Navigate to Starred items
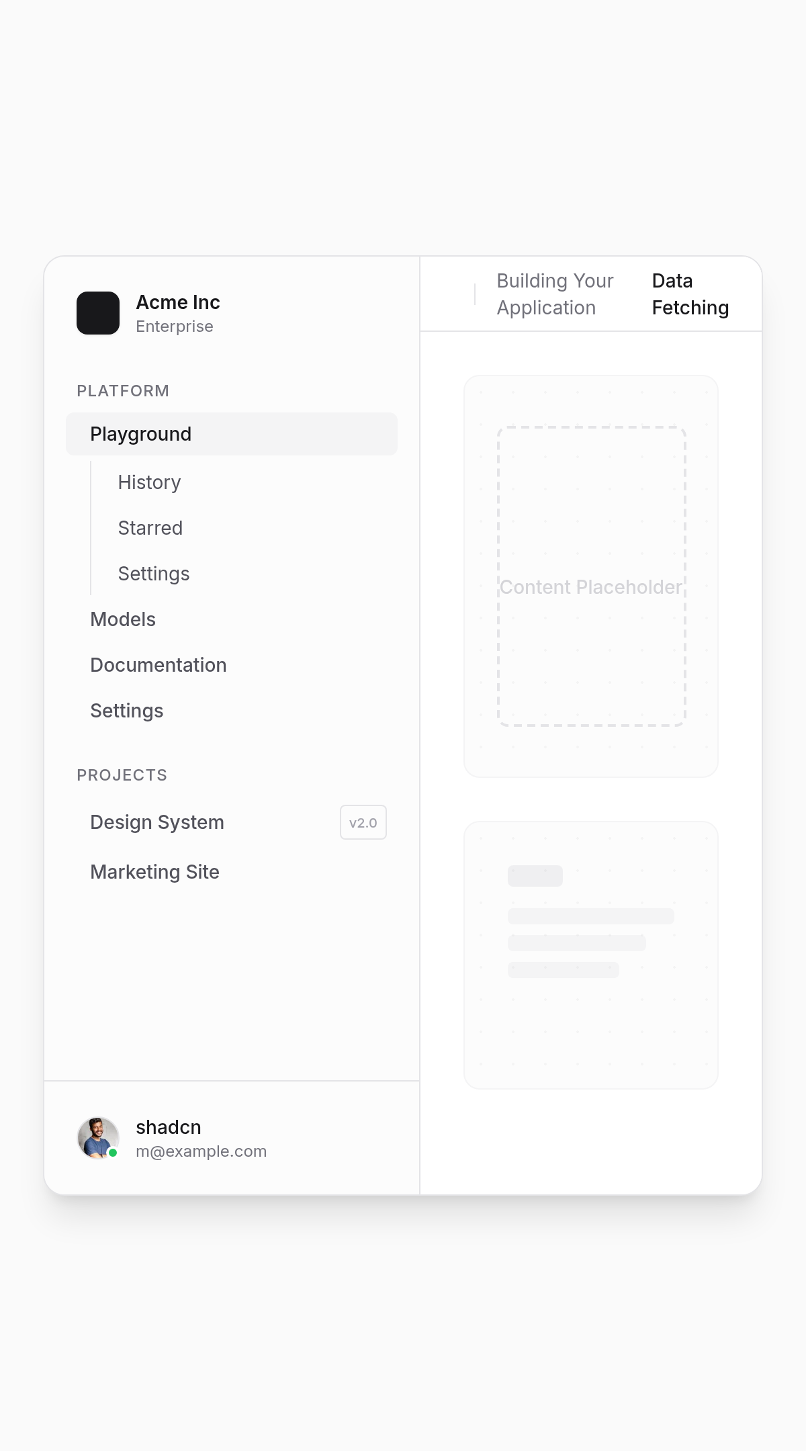The height and width of the screenshot is (1451, 806). 150,527
